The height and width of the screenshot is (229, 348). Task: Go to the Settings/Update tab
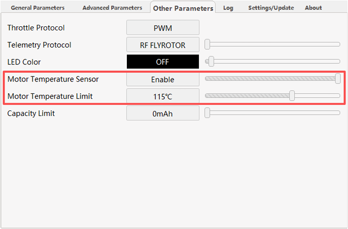click(x=271, y=8)
